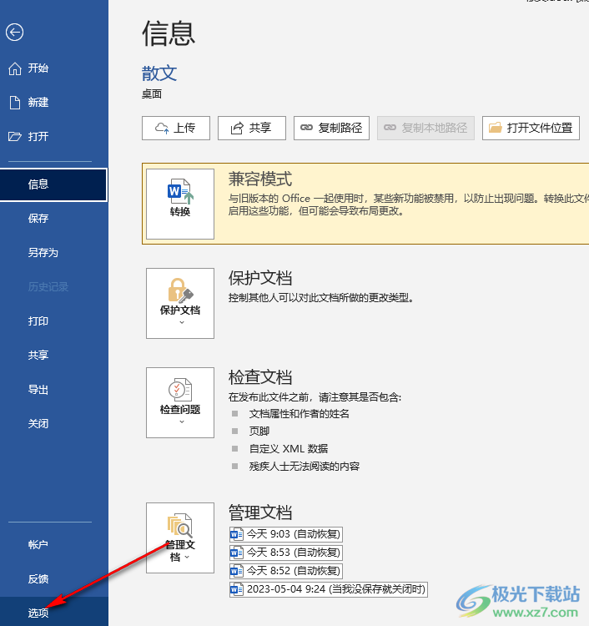Screen dimensions: 589x626
Task: Expand the 管理文档 dropdown button
Action: [x=180, y=538]
